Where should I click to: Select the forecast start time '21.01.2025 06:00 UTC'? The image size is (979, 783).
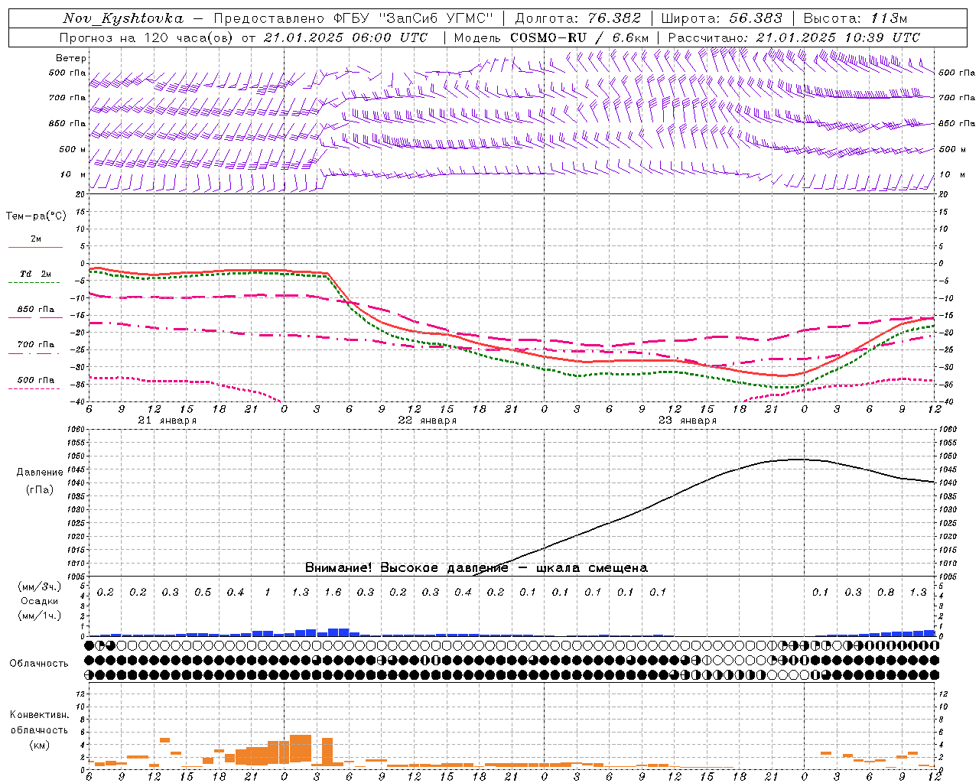346,37
